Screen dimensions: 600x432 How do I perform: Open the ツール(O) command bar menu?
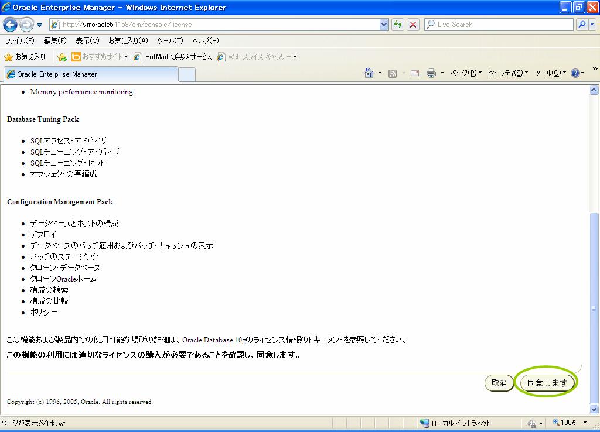click(x=550, y=73)
